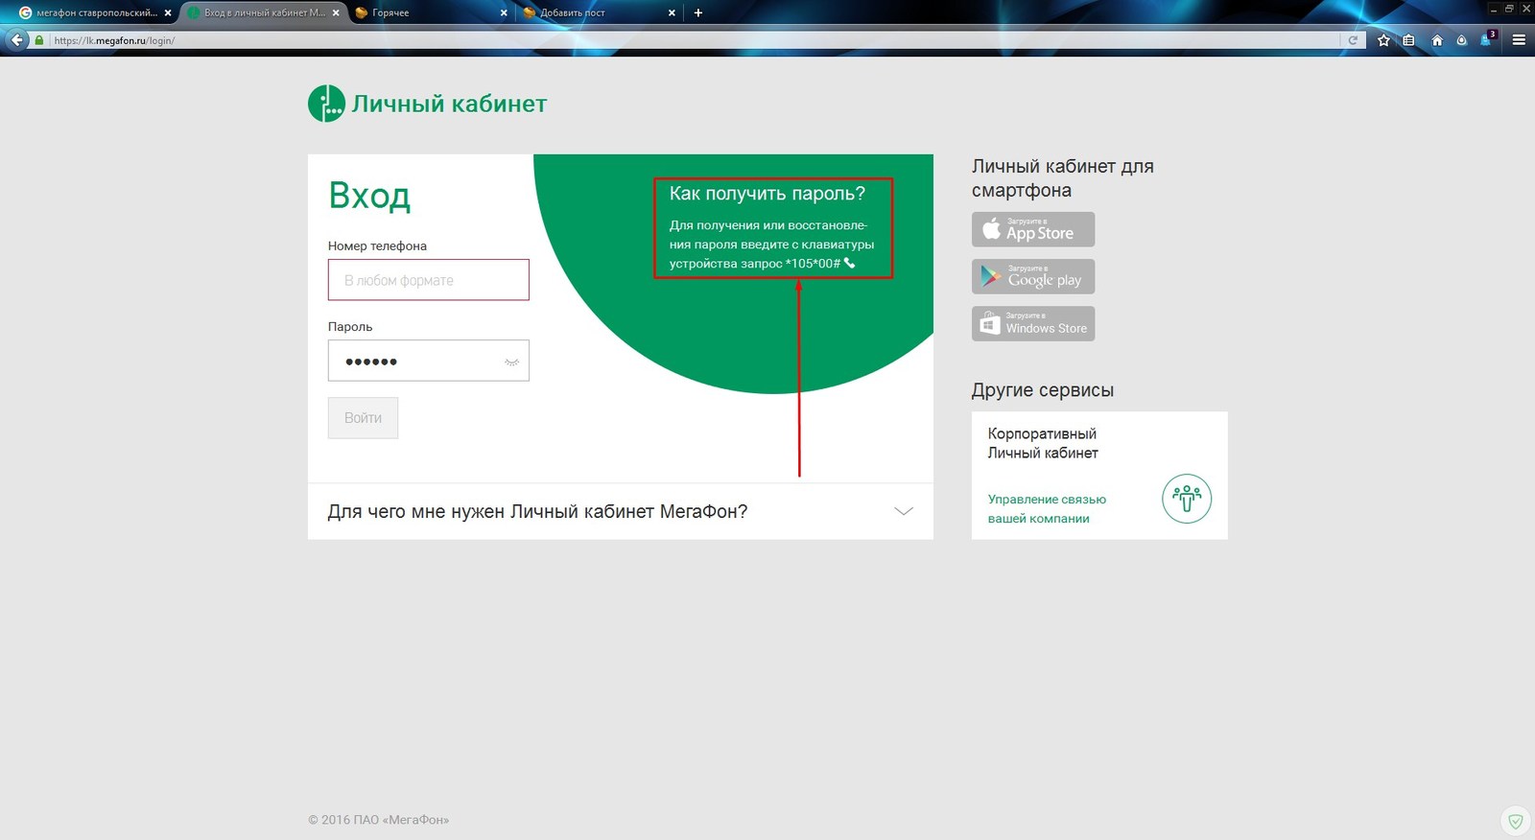Click the droplet-shaped extension icon in toolbar
1535x840 pixels.
1461,40
